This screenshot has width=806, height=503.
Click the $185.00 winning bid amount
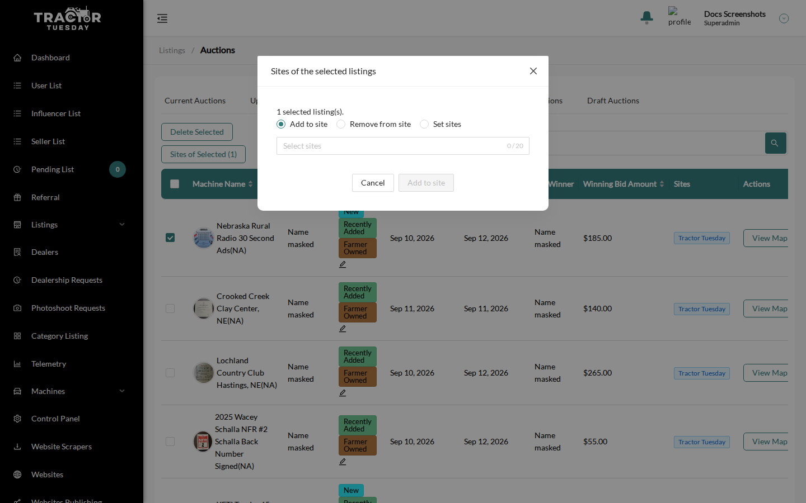[598, 238]
